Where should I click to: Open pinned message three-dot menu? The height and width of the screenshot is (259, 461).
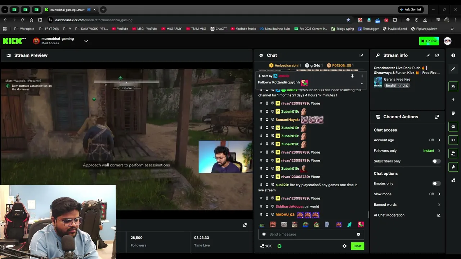click(362, 76)
